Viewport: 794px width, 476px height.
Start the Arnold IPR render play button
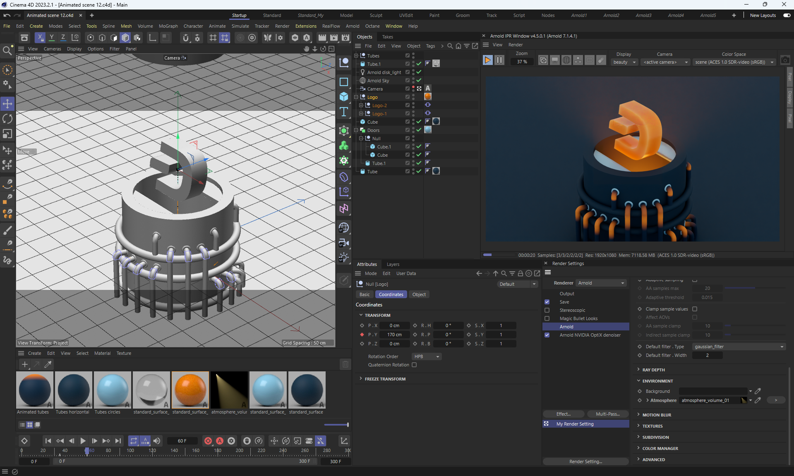coord(487,60)
